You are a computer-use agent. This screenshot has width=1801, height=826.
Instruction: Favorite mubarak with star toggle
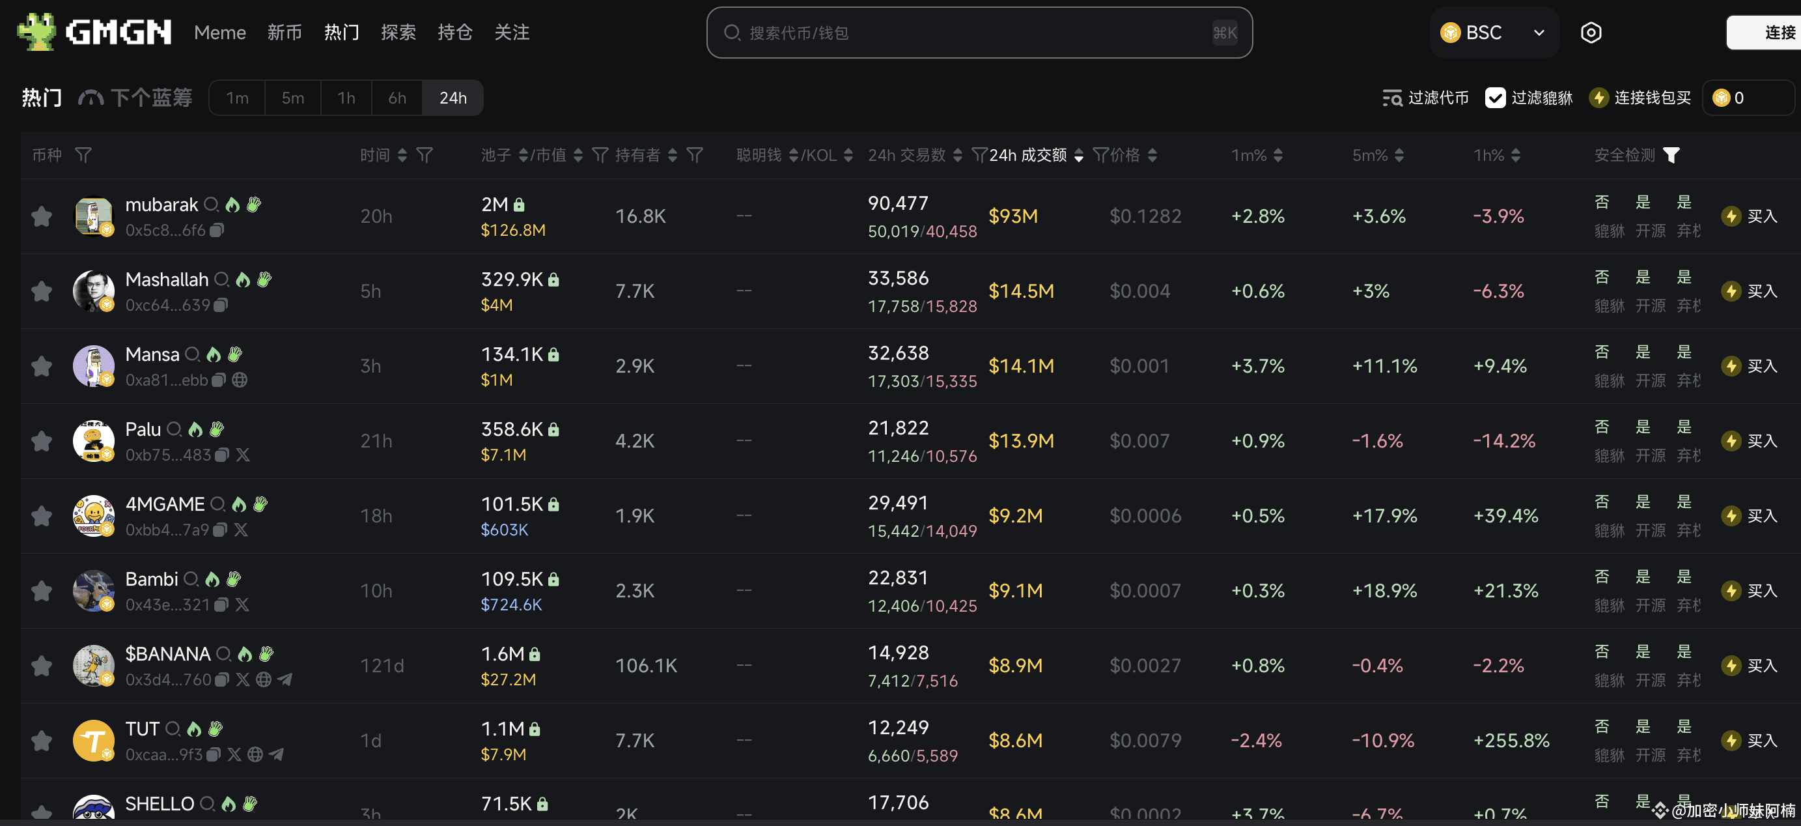42,216
